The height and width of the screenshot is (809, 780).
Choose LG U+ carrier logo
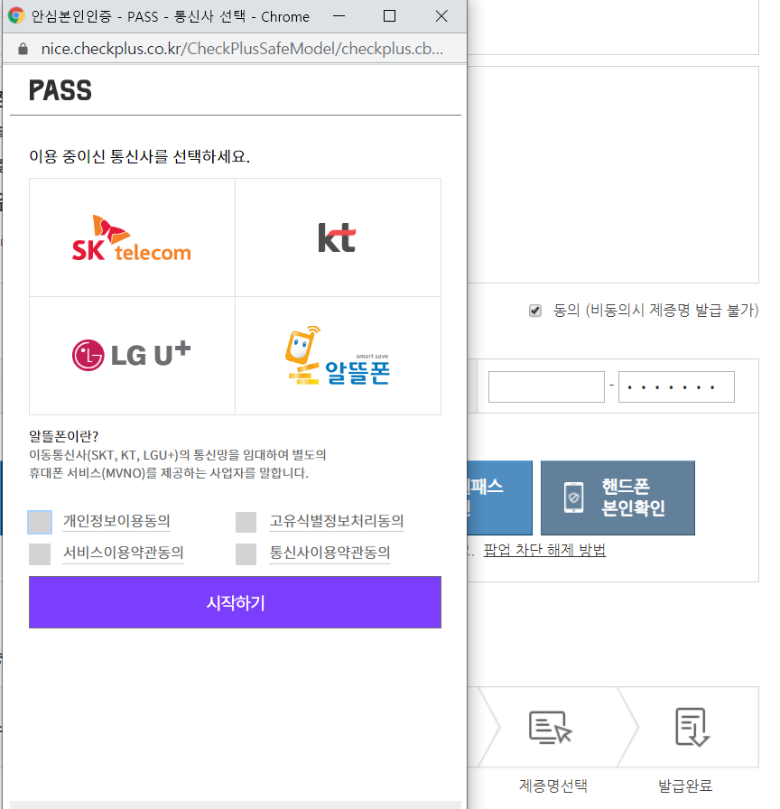click(132, 355)
